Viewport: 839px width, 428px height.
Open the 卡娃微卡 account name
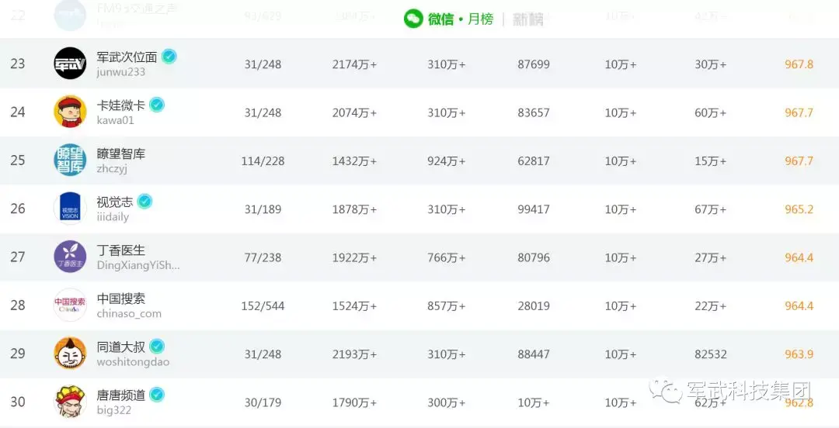click(121, 105)
